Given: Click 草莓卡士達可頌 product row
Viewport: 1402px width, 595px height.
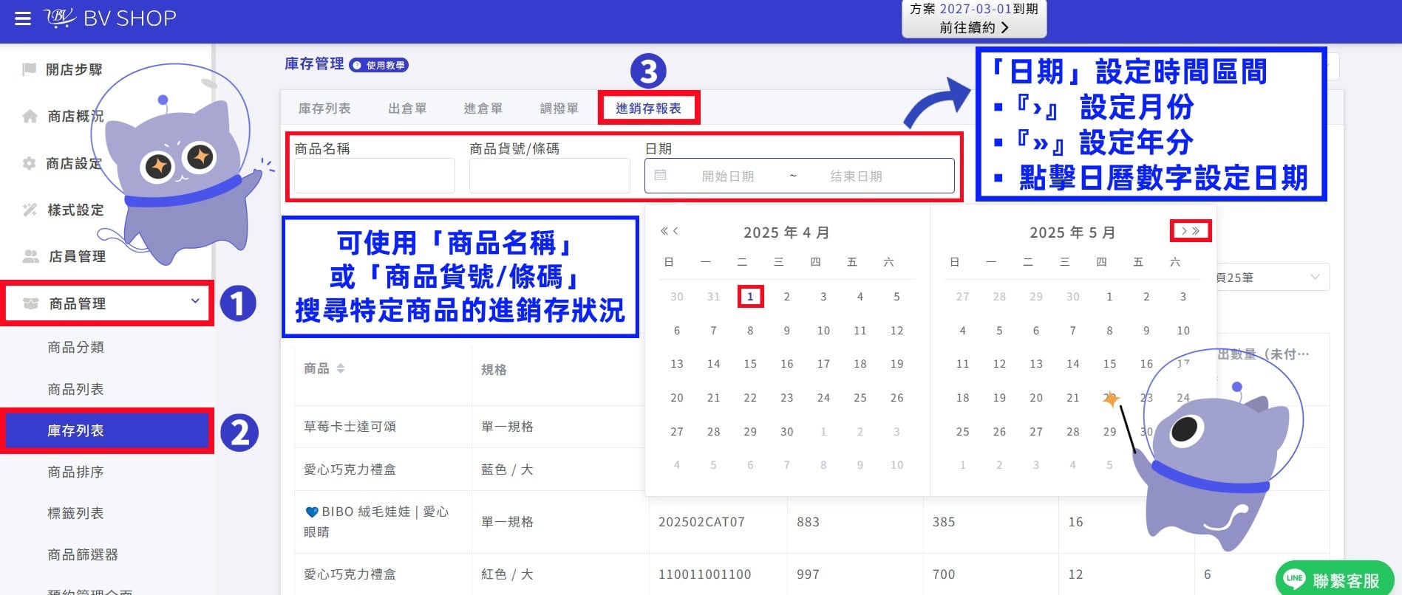Looking at the screenshot, I should pos(350,427).
